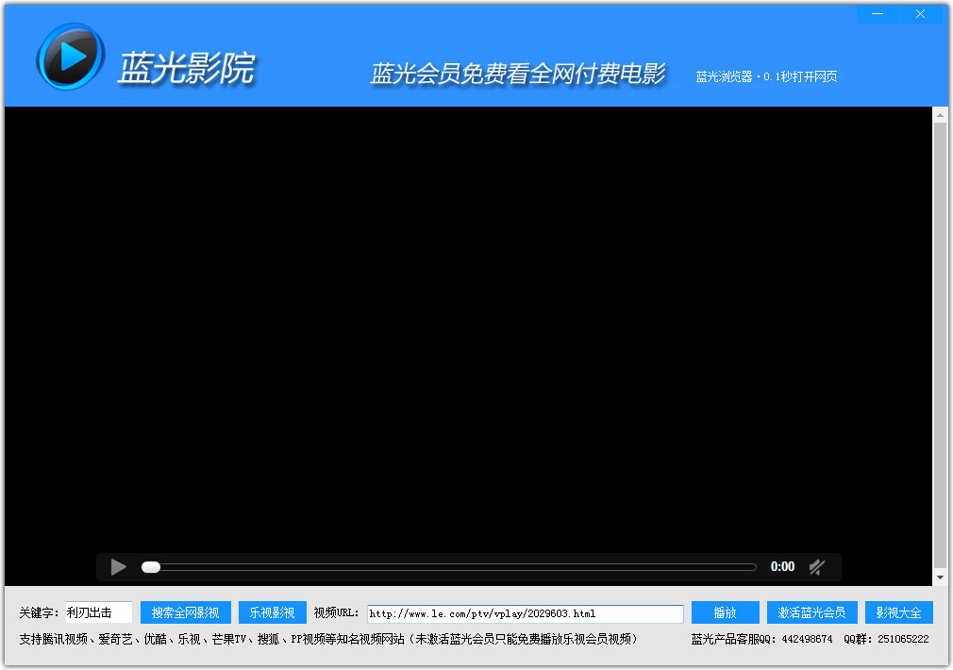Click the scrollbar down arrow

pos(940,577)
